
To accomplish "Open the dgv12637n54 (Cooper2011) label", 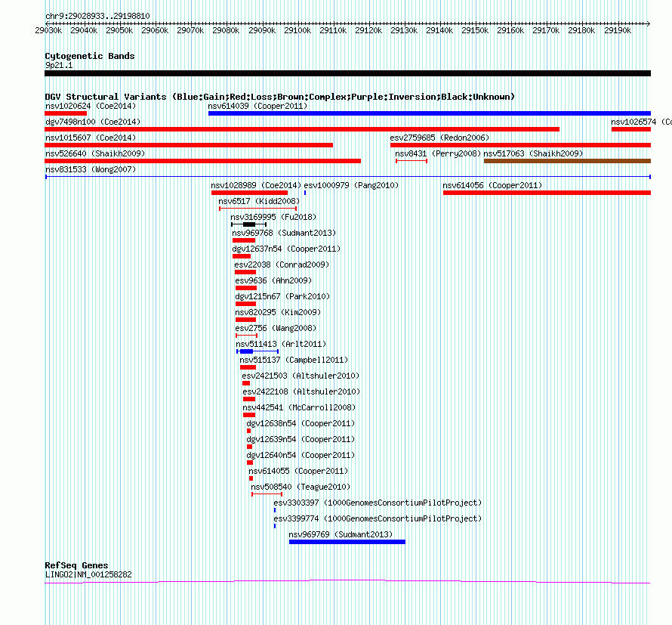I will [286, 249].
